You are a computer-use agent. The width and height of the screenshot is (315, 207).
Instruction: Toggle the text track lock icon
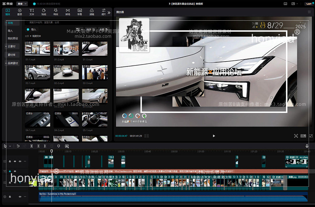pos(10,171)
